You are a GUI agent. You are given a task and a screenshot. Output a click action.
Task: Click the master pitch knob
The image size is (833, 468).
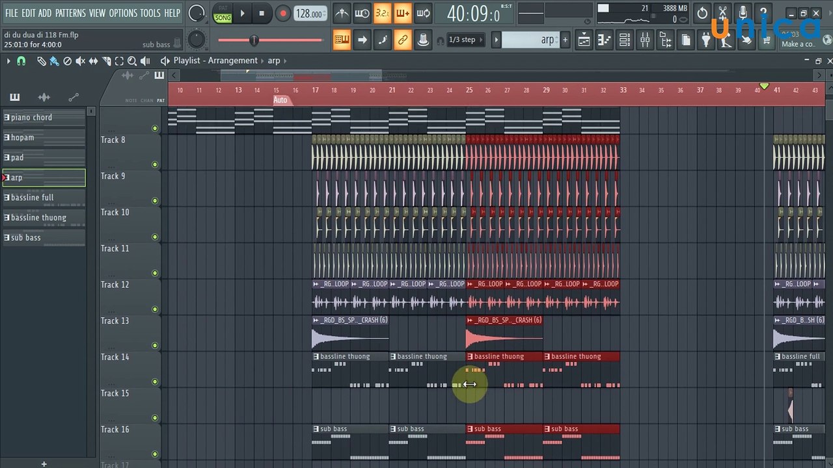click(x=196, y=40)
